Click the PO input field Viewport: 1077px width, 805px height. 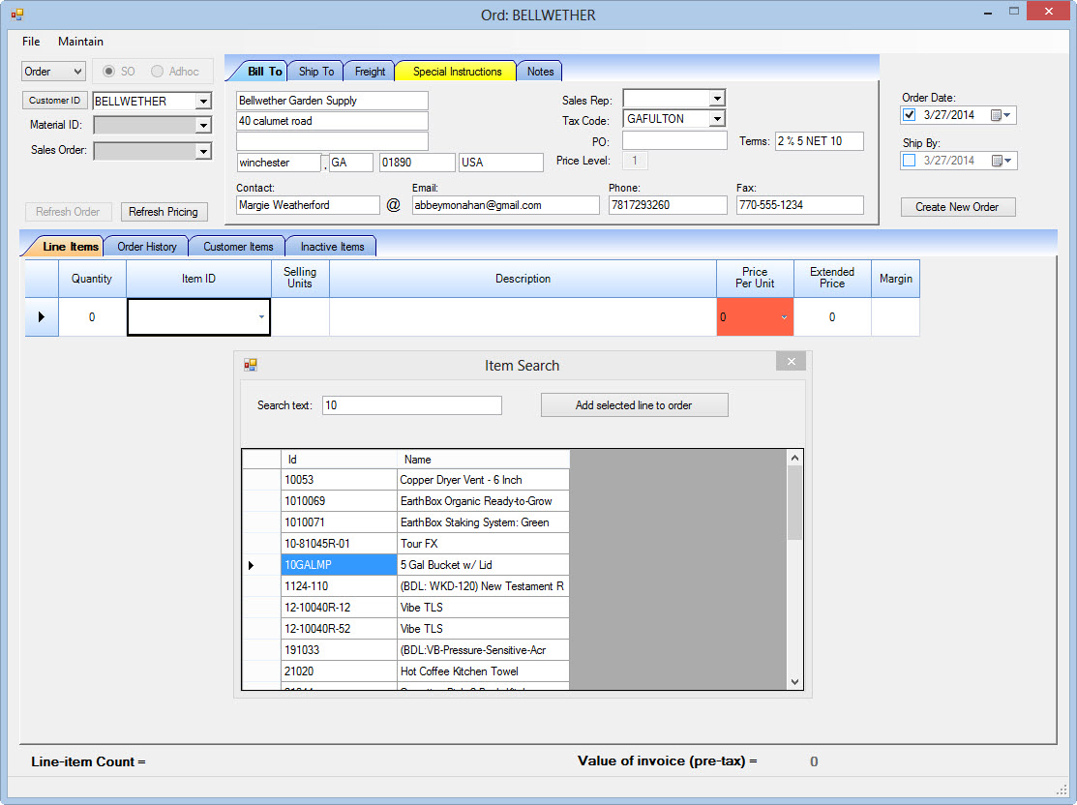[674, 141]
